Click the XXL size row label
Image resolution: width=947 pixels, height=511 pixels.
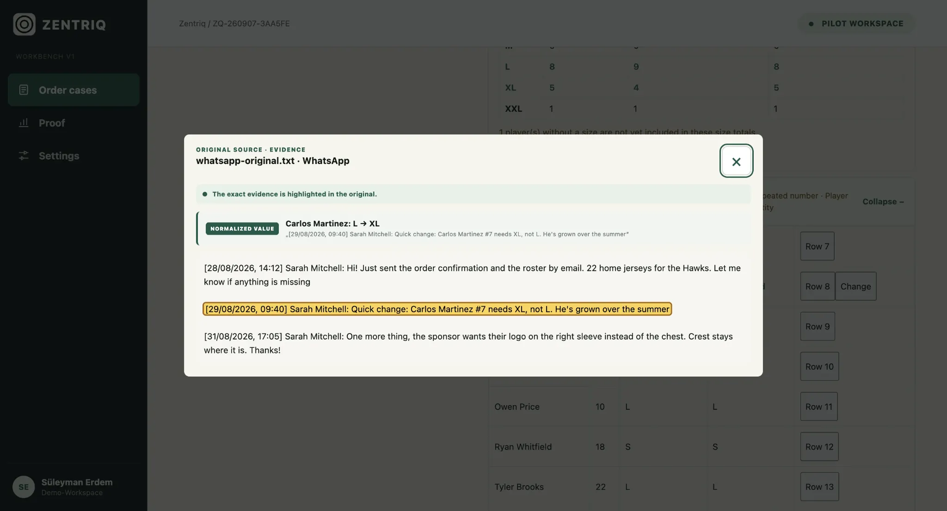click(513, 109)
